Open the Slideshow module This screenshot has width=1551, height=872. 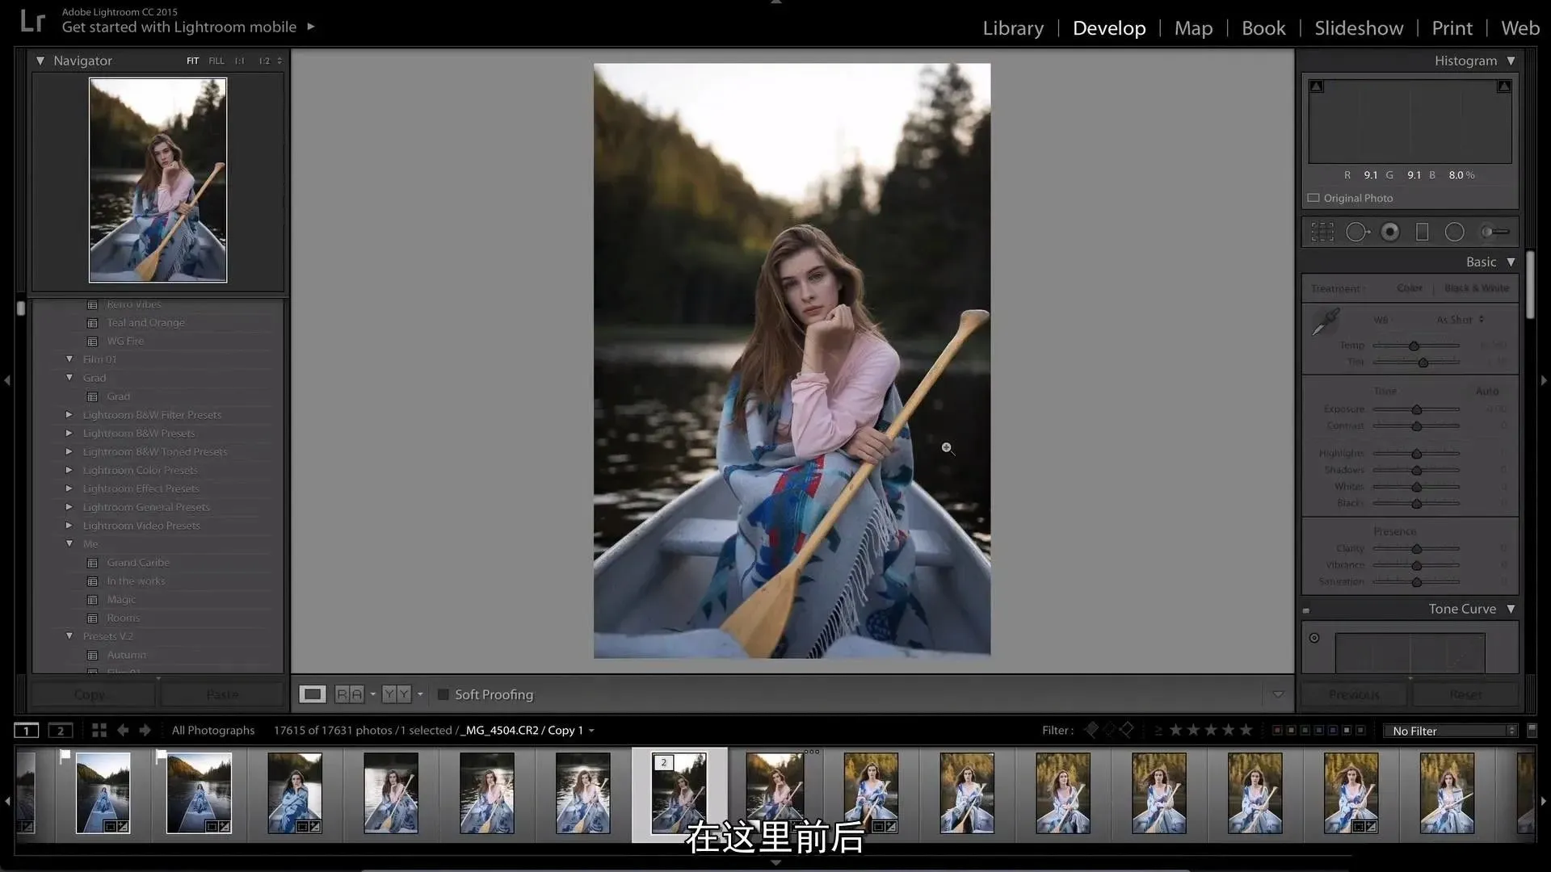(x=1359, y=28)
